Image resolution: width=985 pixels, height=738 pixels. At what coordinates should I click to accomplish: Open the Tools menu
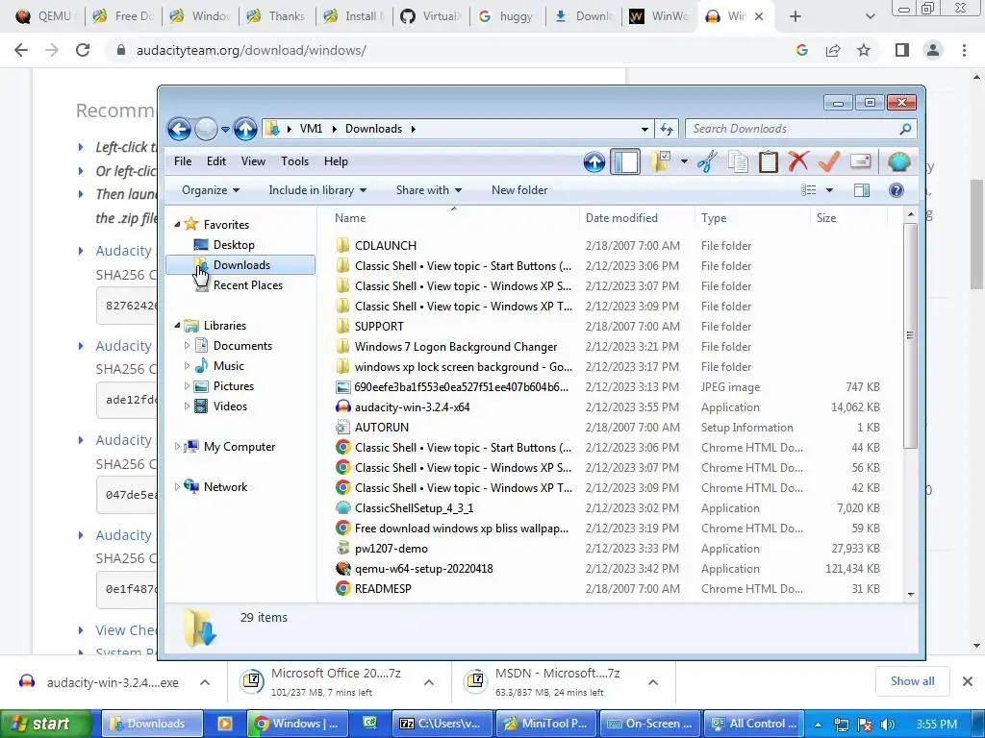pyautogui.click(x=294, y=161)
